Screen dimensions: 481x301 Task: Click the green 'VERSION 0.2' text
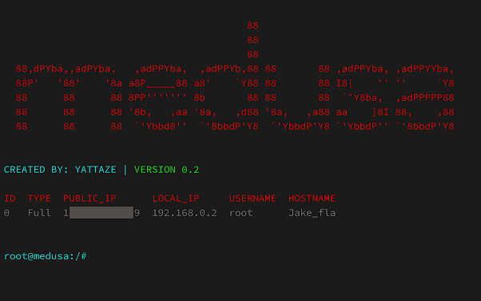[166, 170]
